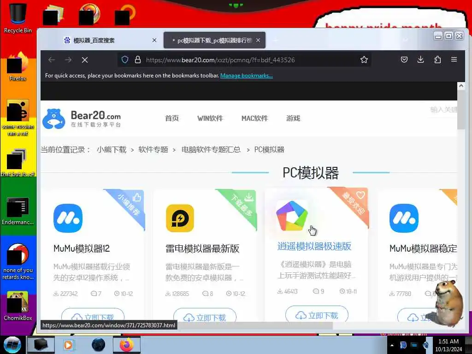Open the 首页 navigation item
This screenshot has width=472, height=354.
pyautogui.click(x=172, y=118)
